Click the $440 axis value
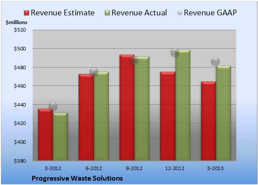Screen dimensions: 258x185 pos(20,105)
